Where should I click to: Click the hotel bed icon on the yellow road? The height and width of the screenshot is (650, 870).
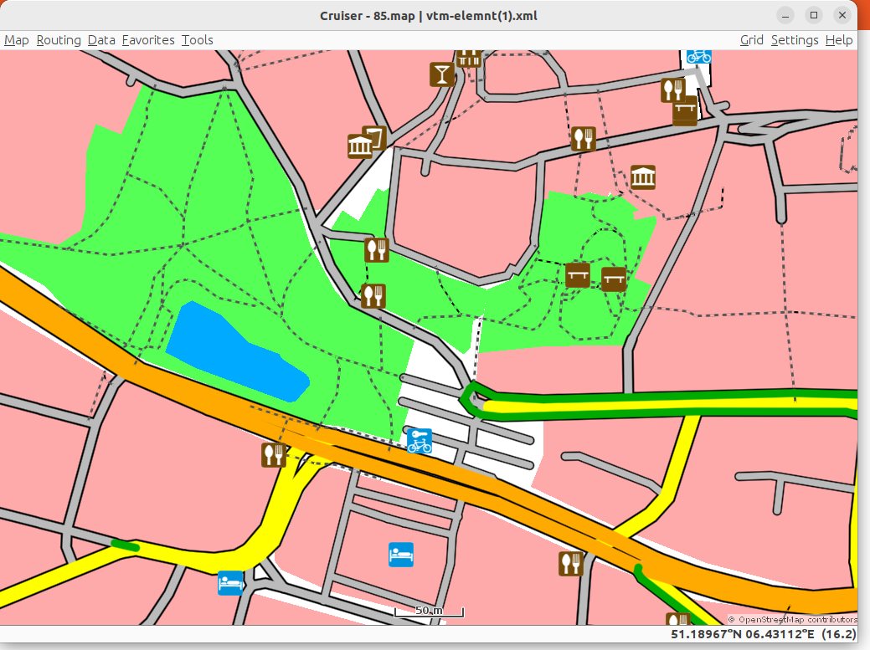[230, 582]
